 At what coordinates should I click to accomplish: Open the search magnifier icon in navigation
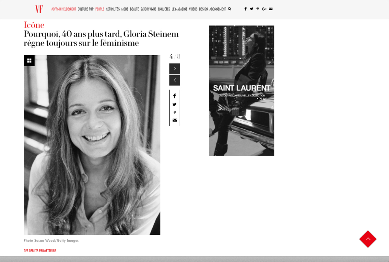tap(230, 9)
